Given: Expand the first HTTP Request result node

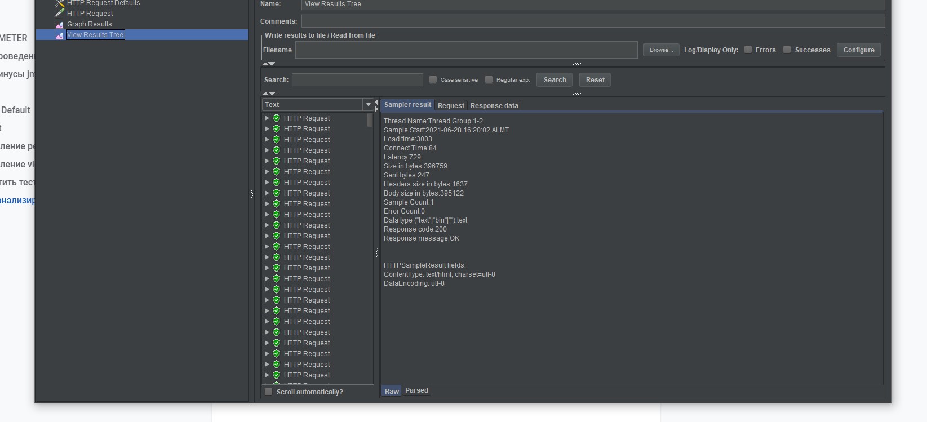Looking at the screenshot, I should pyautogui.click(x=267, y=118).
